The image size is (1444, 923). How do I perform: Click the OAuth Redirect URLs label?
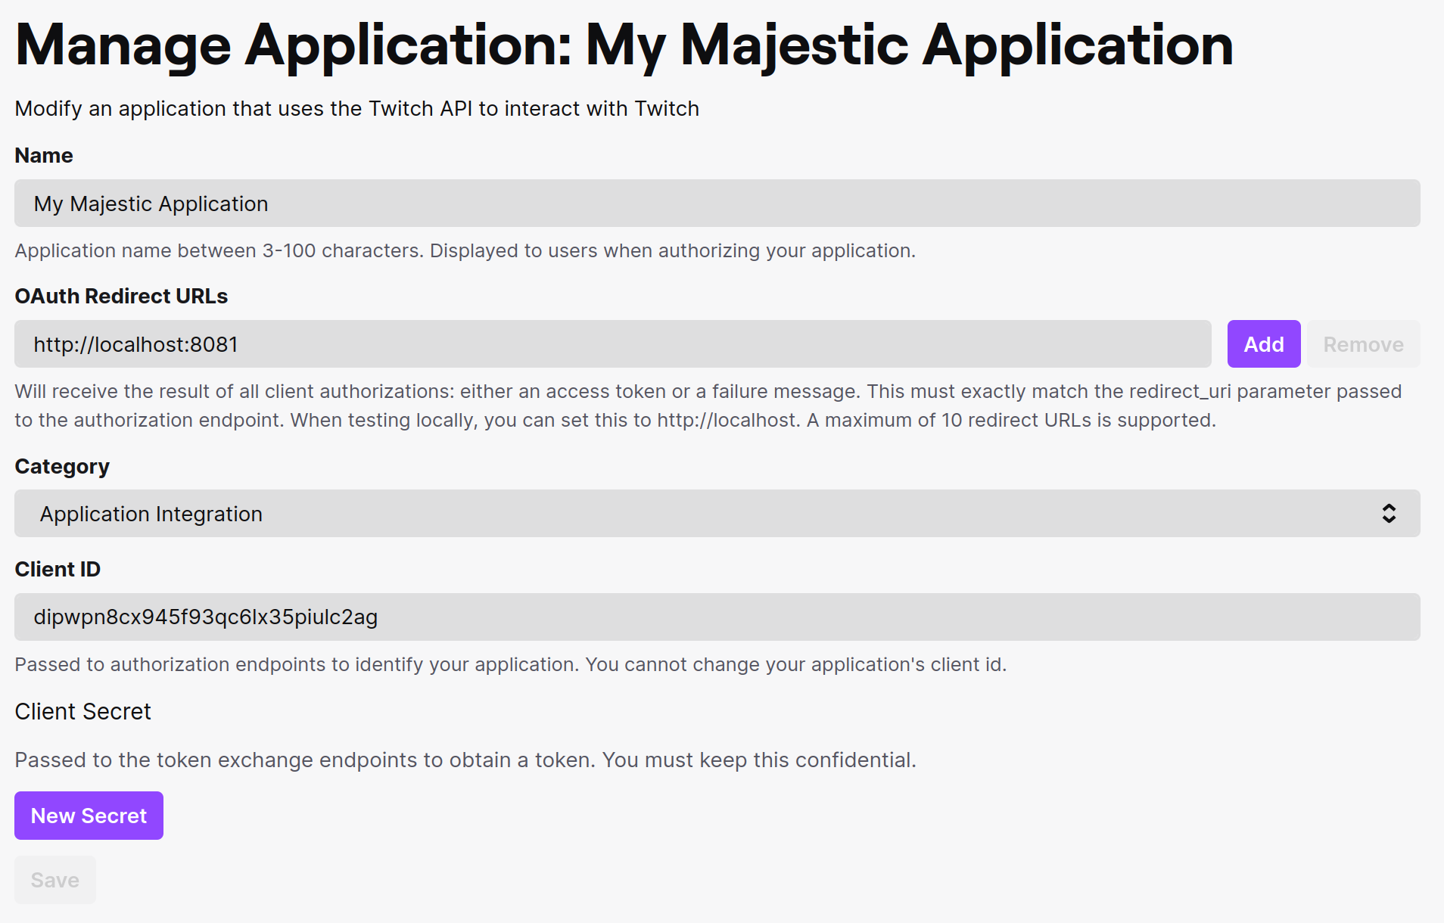coord(121,296)
